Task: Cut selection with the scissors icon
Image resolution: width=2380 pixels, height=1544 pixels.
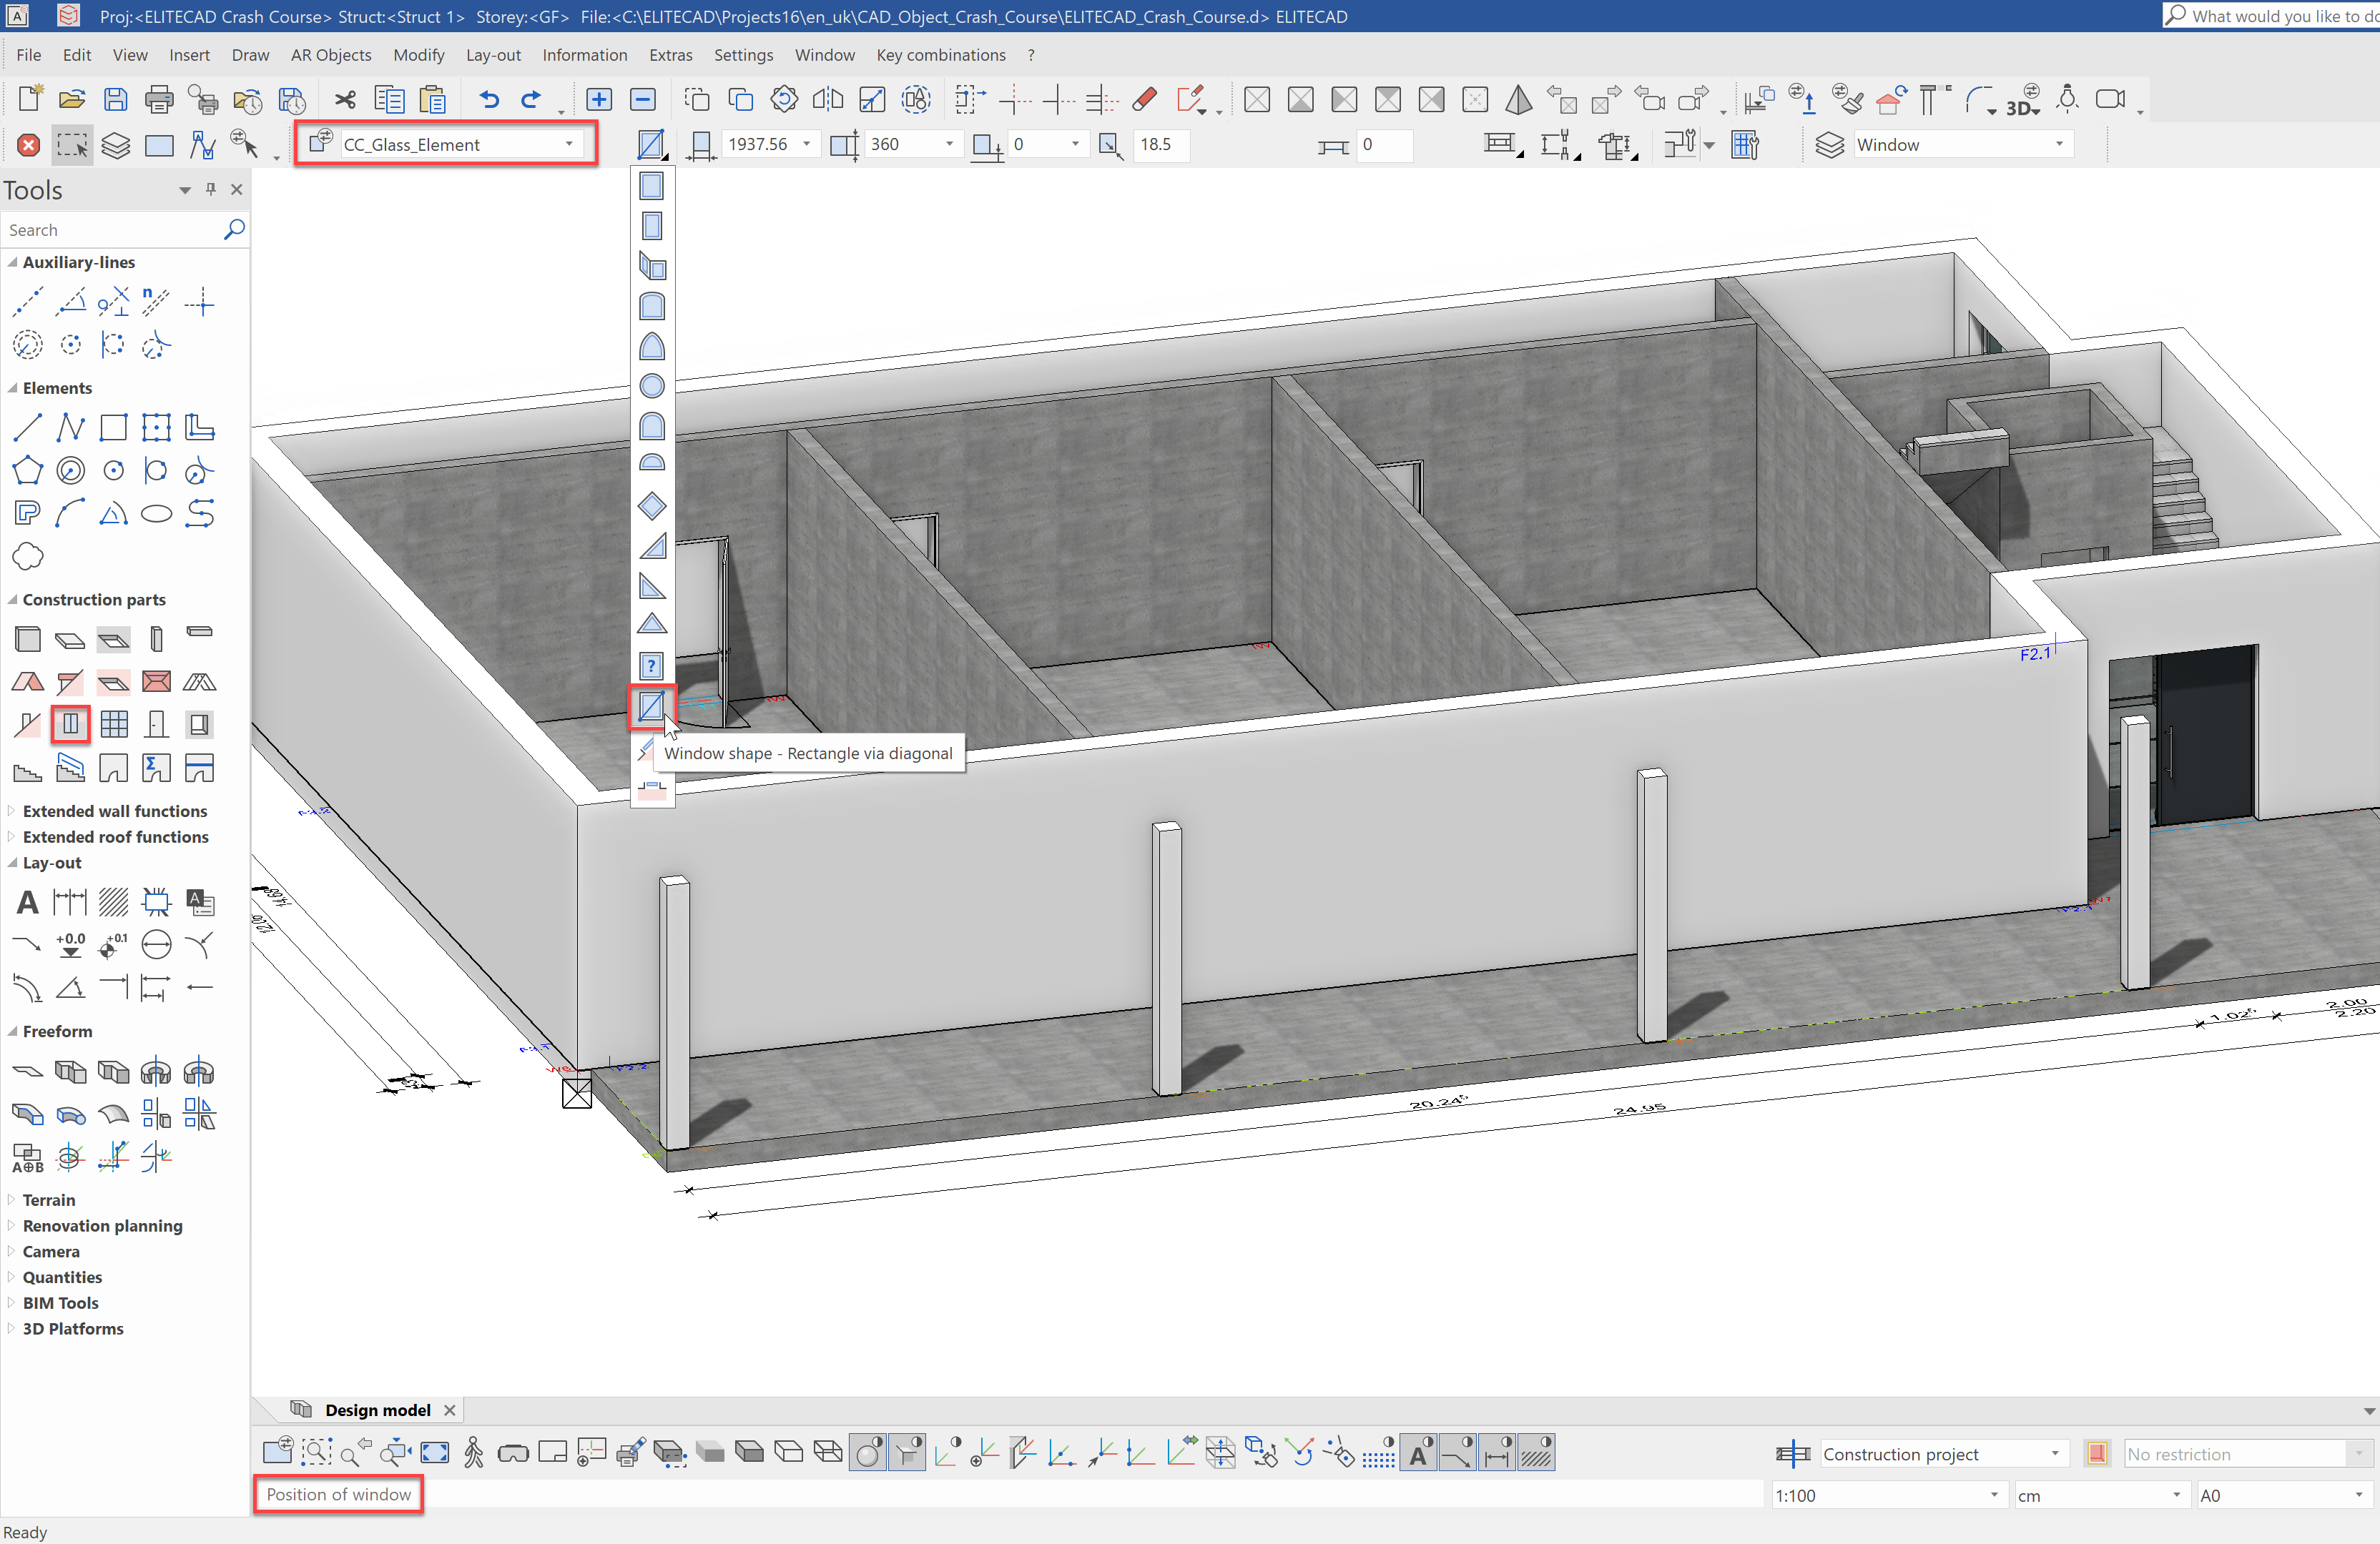Action: [345, 99]
